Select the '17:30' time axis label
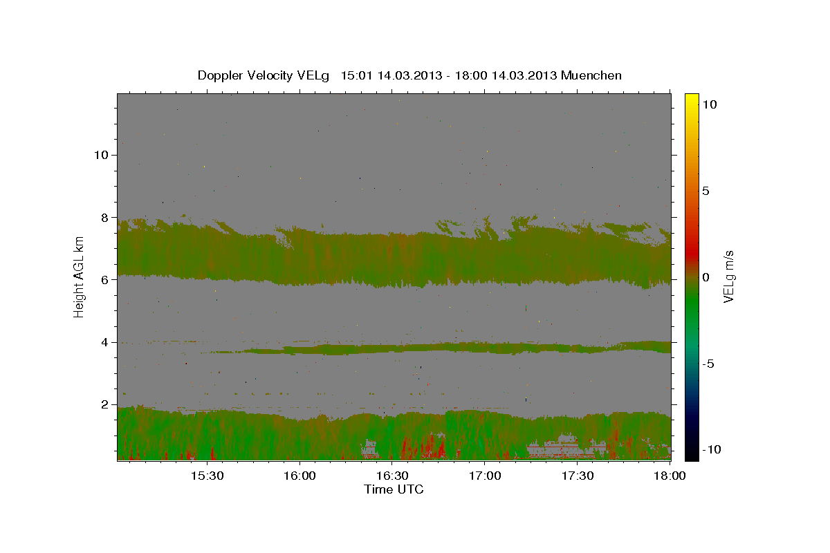The height and width of the screenshot is (553, 830). (x=577, y=476)
